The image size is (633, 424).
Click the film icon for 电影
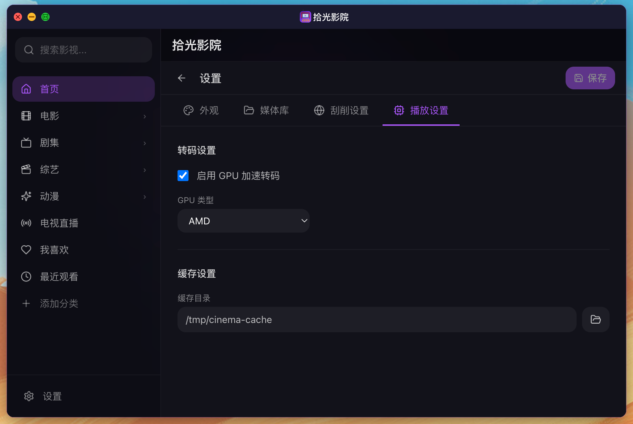(26, 116)
